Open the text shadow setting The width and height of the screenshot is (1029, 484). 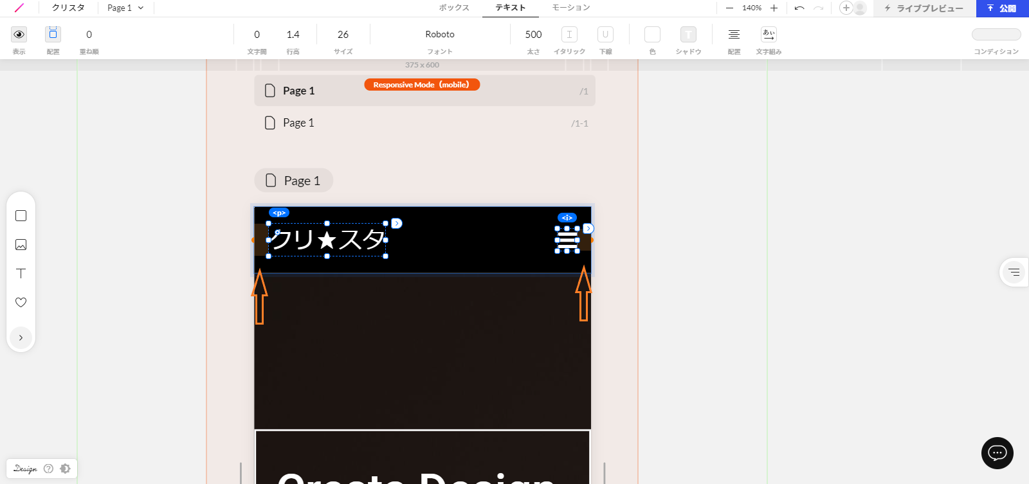click(688, 34)
